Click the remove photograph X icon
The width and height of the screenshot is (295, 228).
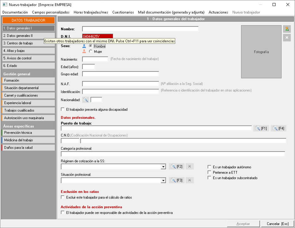pos(286,38)
